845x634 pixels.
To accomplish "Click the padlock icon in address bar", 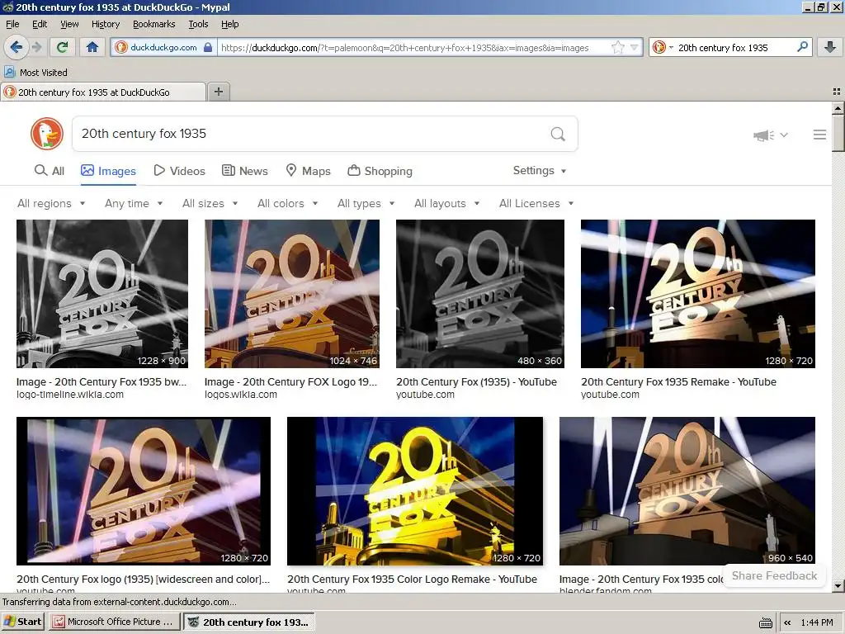I will (208, 47).
